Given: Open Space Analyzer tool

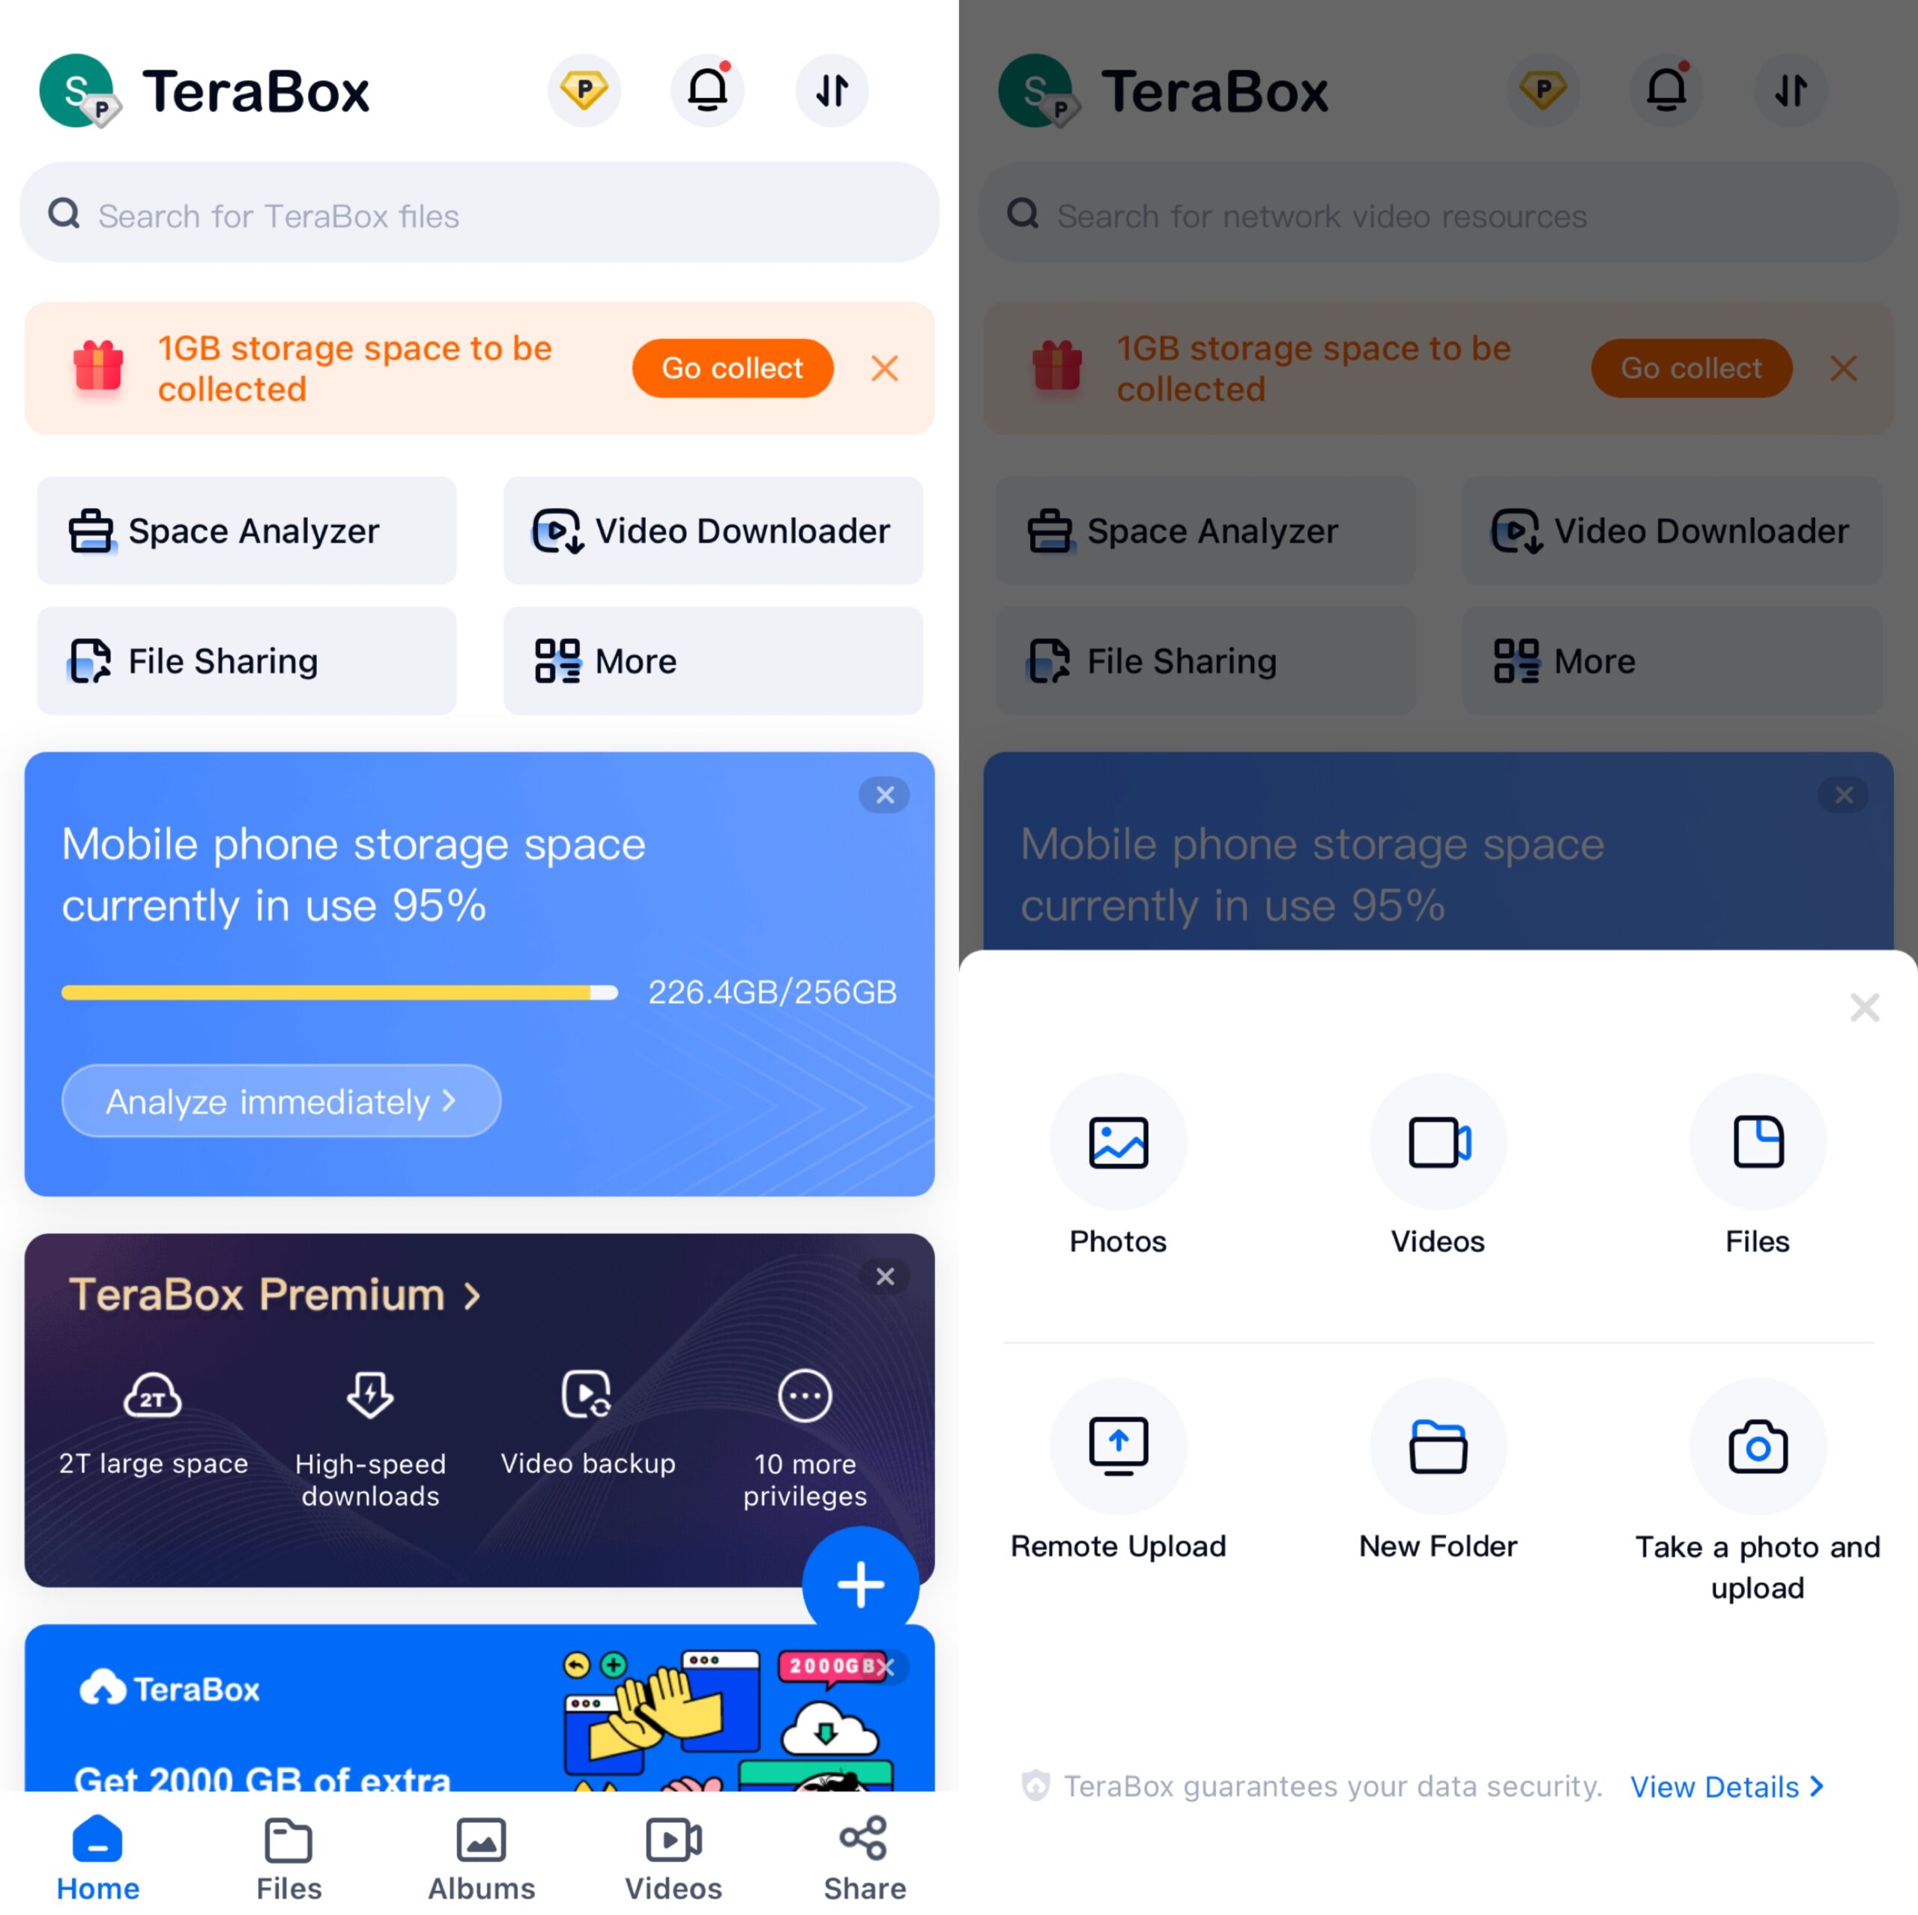Looking at the screenshot, I should tap(246, 529).
